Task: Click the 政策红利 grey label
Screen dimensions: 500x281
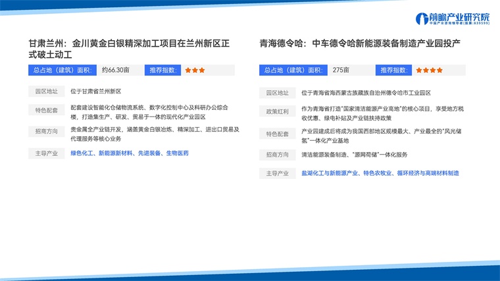Action: tap(278, 112)
